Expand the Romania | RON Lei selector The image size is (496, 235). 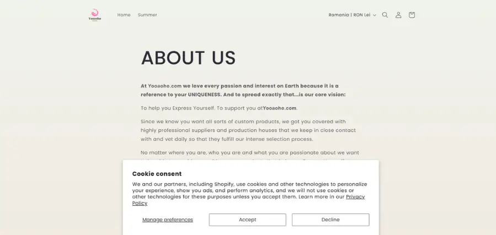pyautogui.click(x=353, y=15)
